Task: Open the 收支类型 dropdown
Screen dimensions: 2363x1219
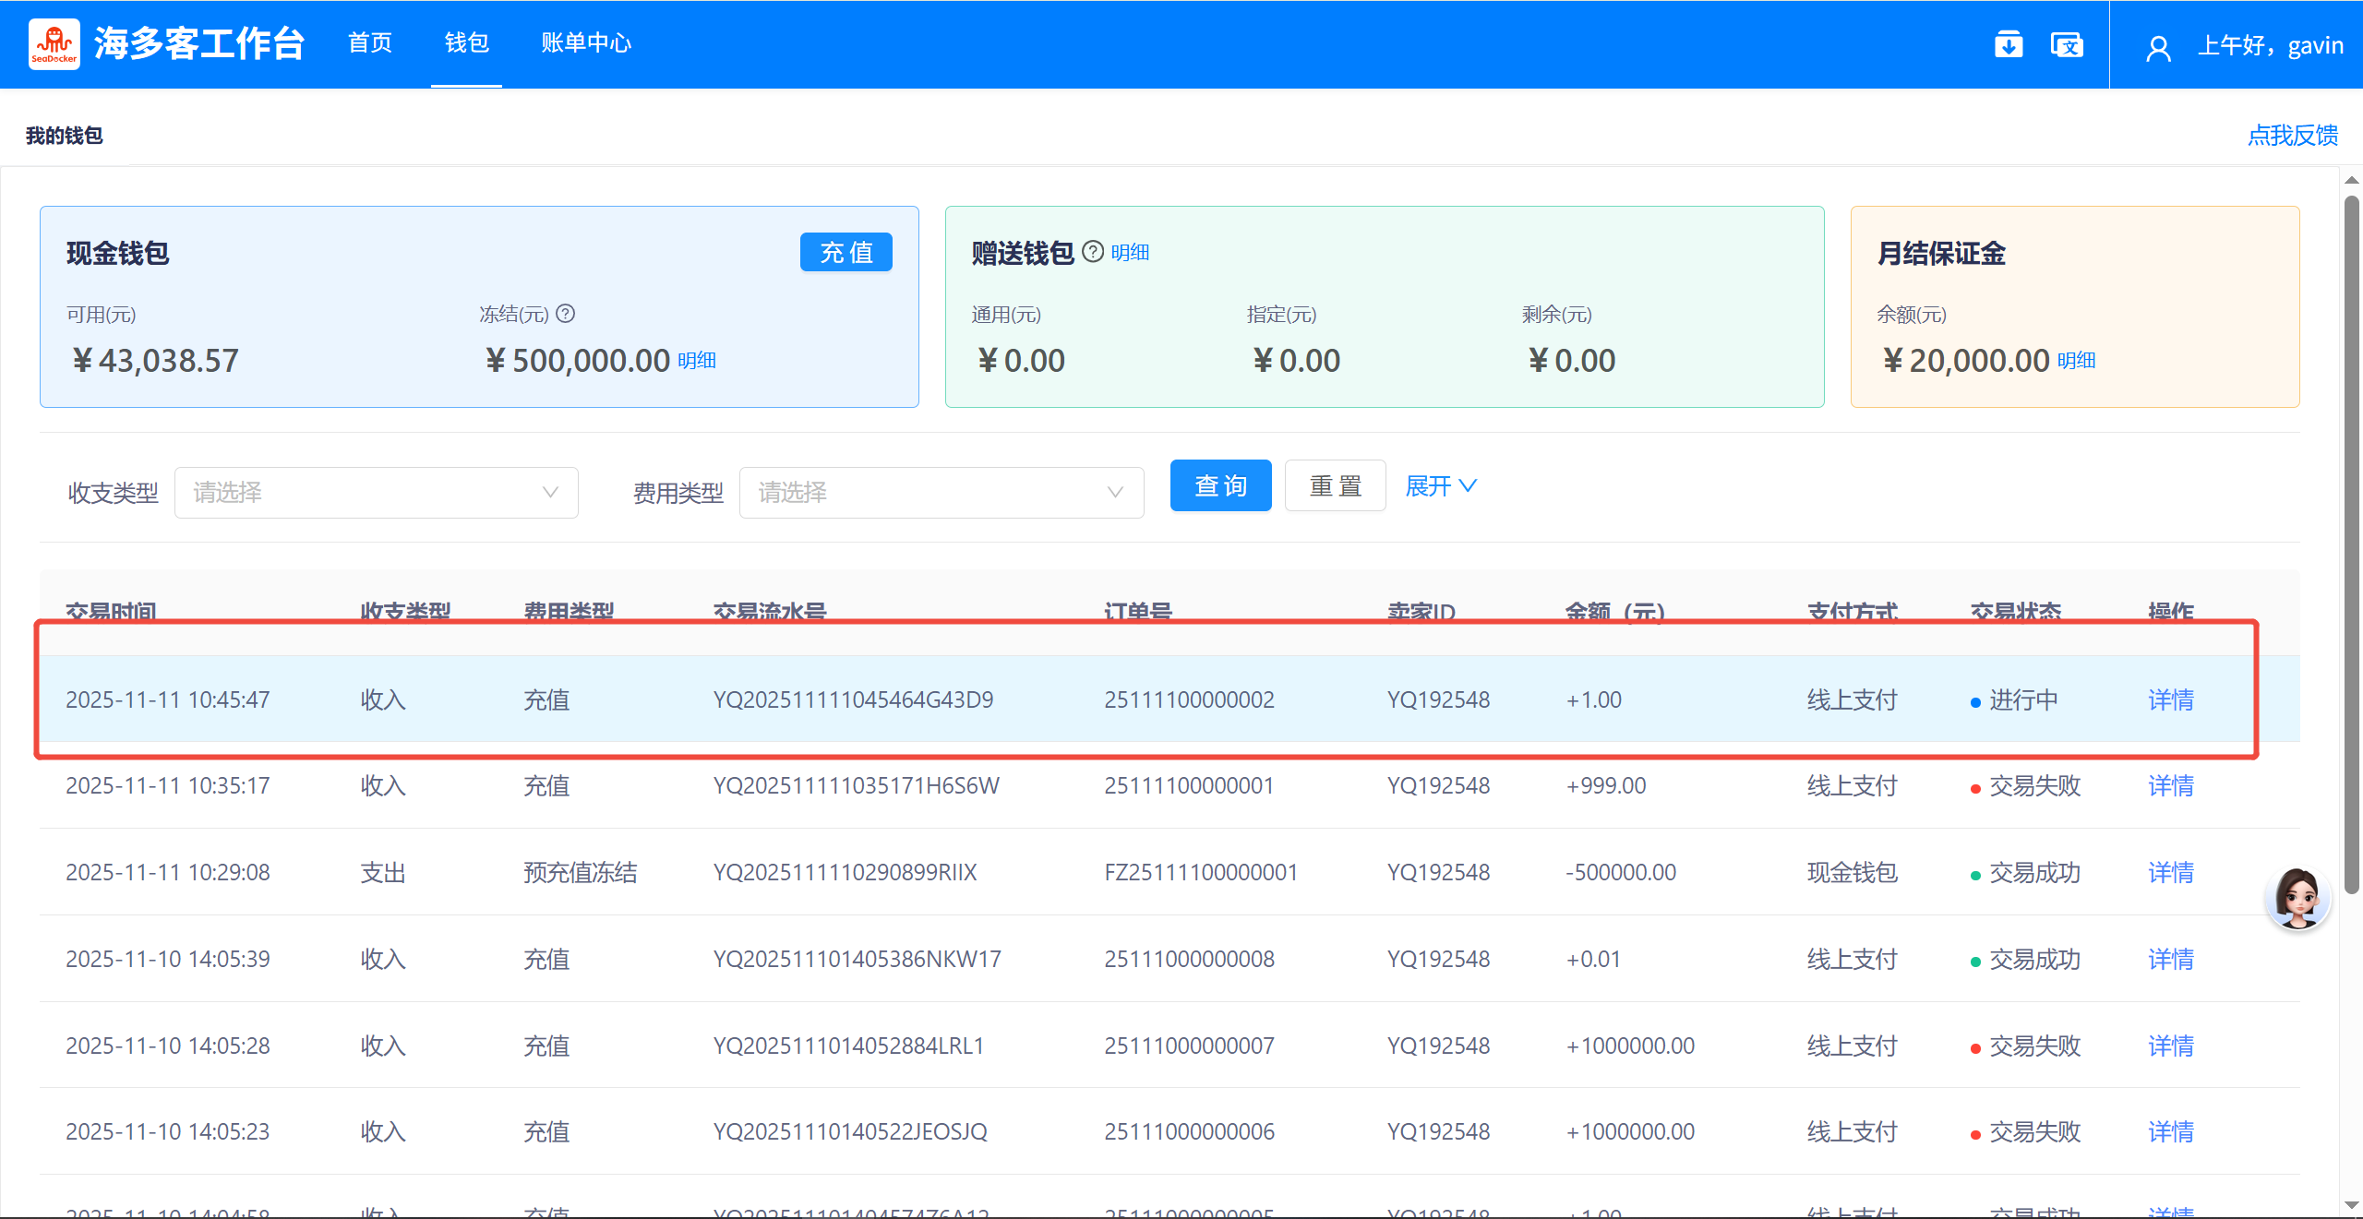Action: [x=376, y=493]
